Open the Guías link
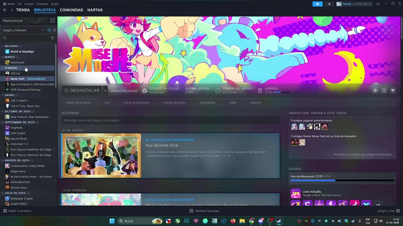 233,103
